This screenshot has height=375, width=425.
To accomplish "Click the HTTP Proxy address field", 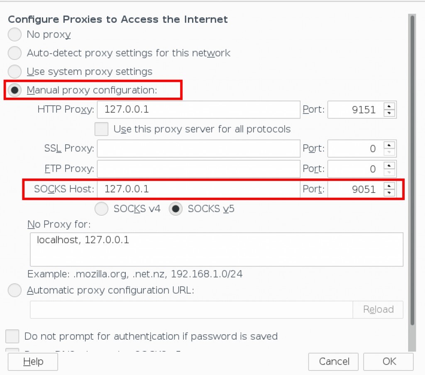I will click(198, 110).
